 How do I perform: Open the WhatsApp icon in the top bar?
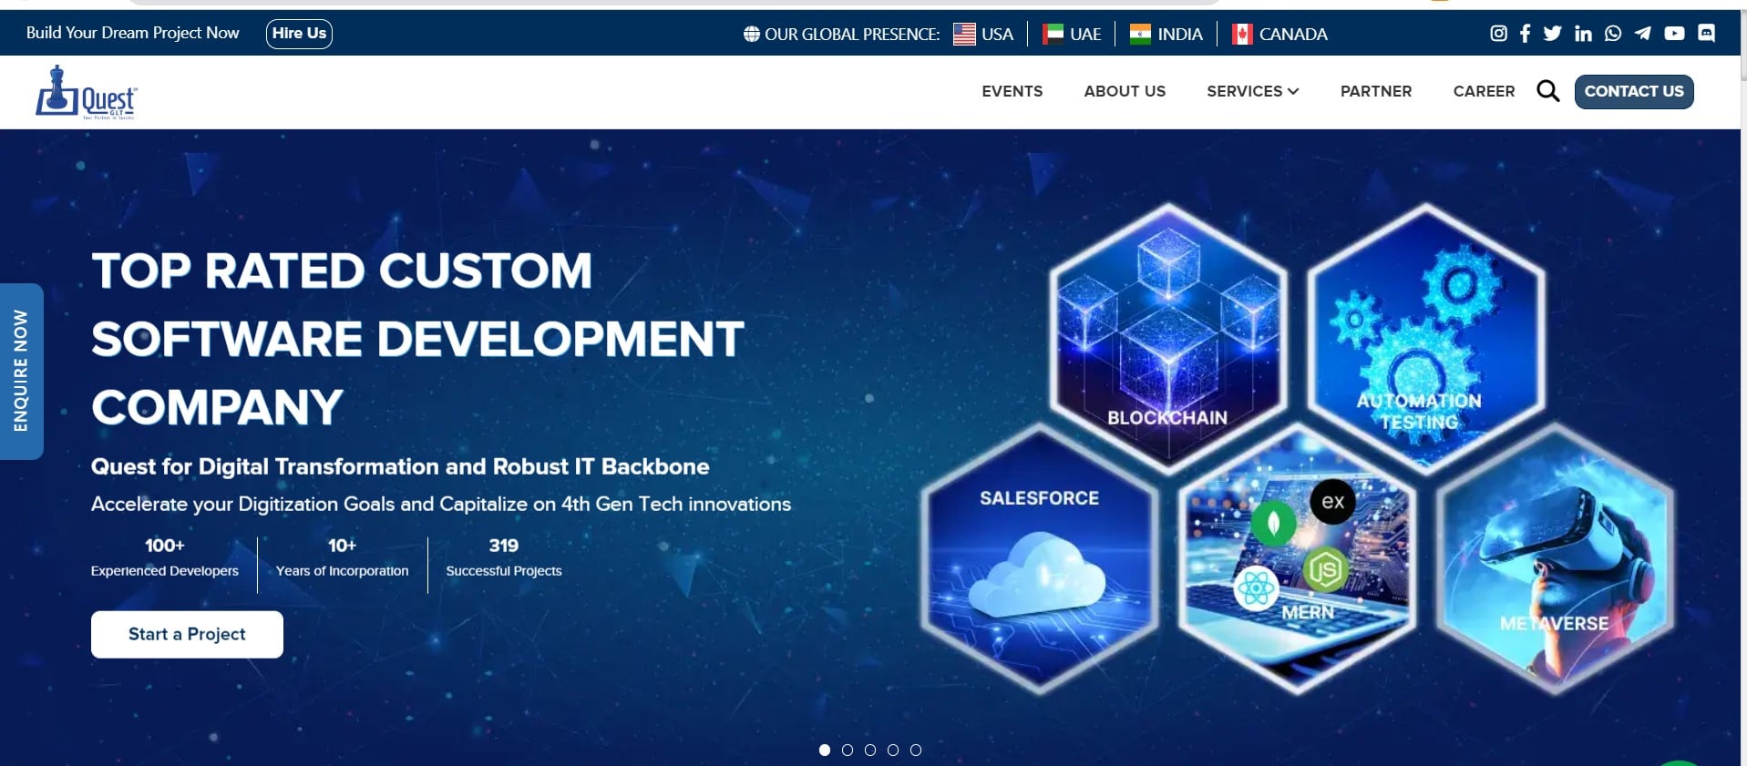click(1613, 34)
